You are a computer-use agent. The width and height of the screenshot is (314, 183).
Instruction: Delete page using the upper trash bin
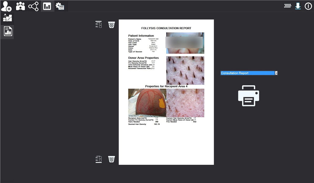(x=112, y=25)
